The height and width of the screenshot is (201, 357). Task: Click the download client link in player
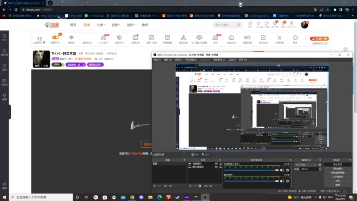click(x=136, y=154)
